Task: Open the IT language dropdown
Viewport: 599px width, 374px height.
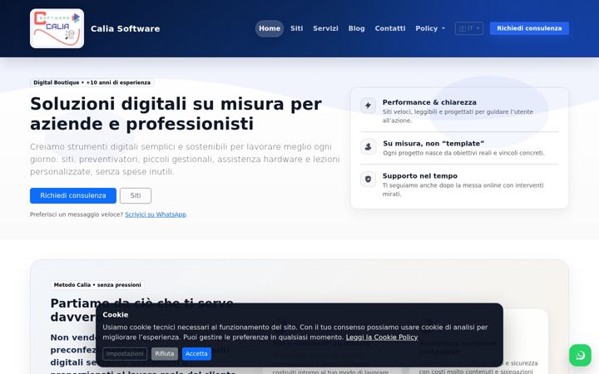Action: tap(468, 28)
